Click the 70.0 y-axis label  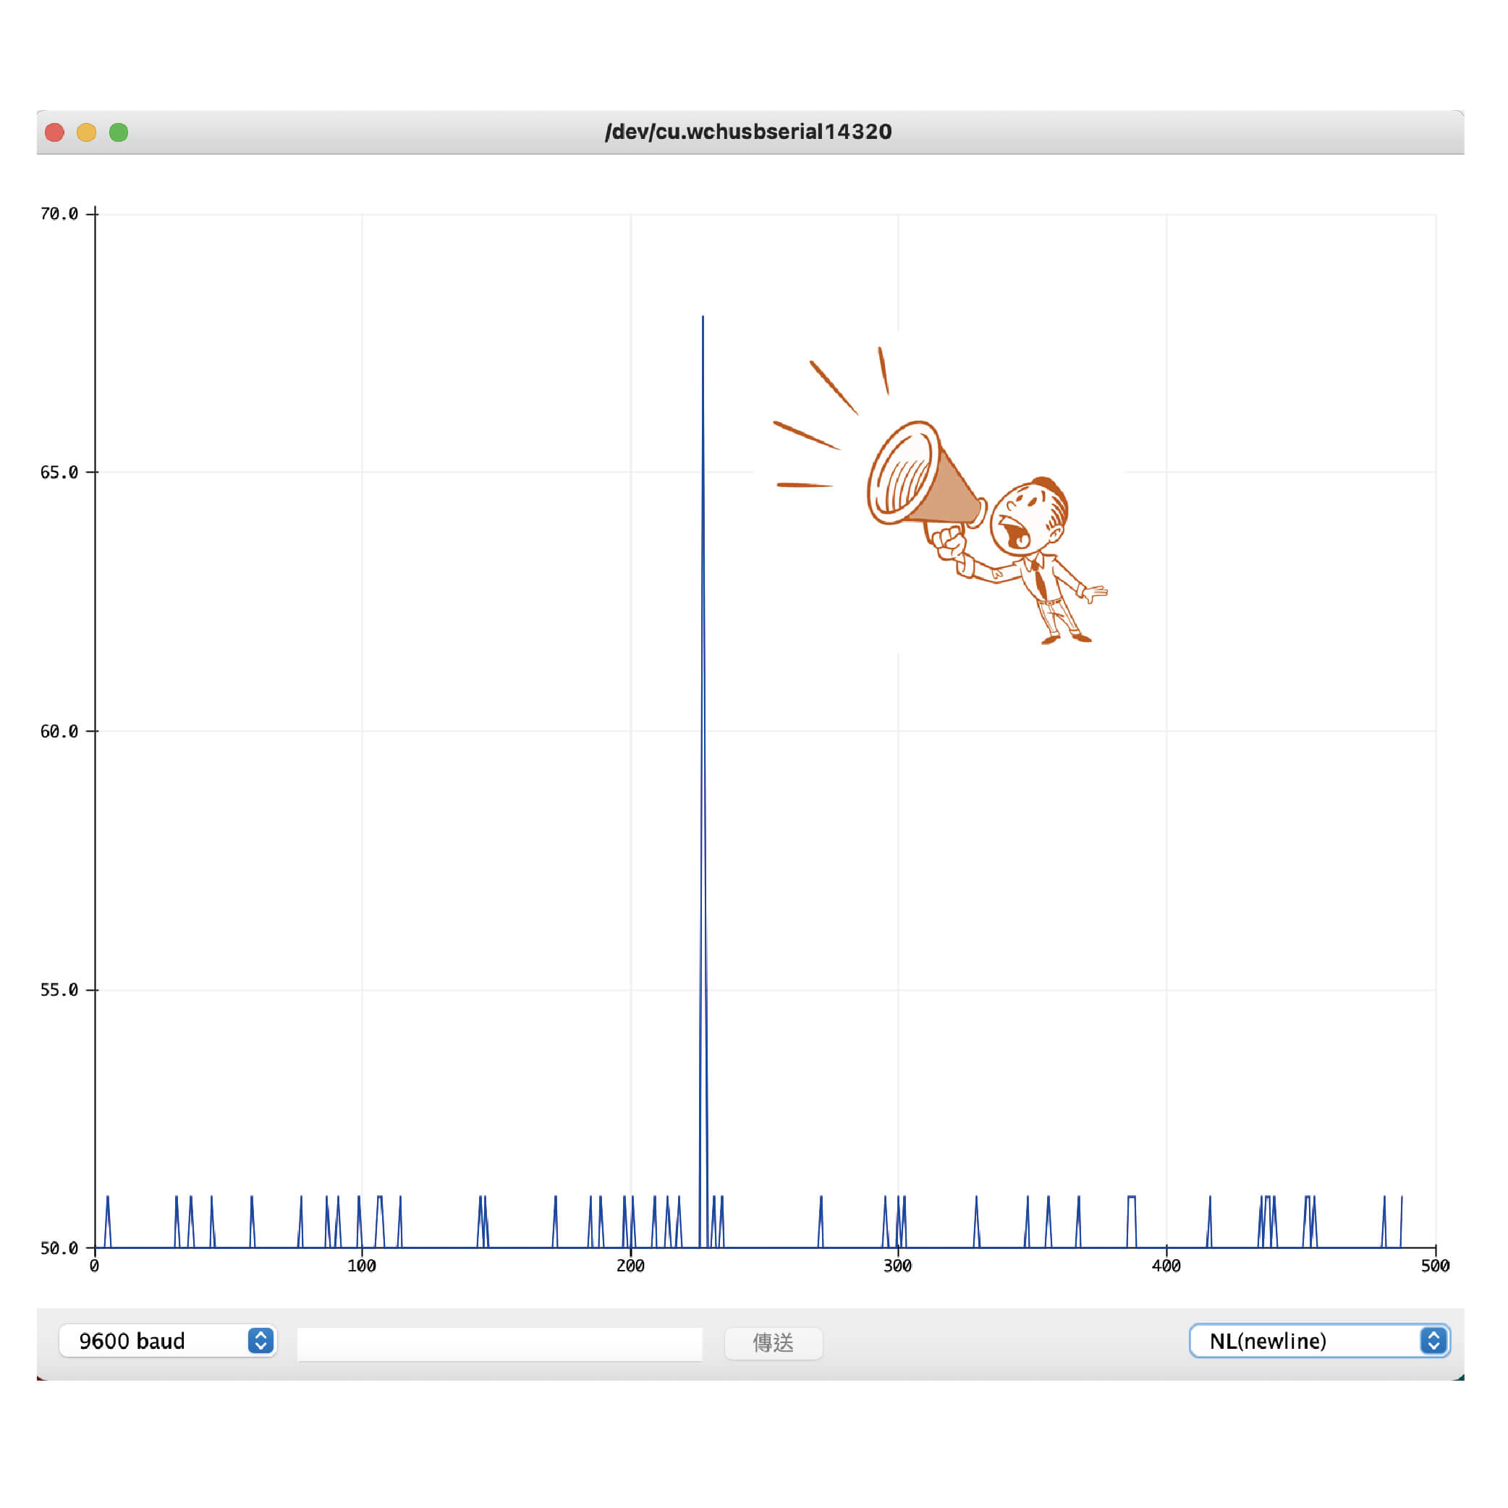pyautogui.click(x=59, y=214)
